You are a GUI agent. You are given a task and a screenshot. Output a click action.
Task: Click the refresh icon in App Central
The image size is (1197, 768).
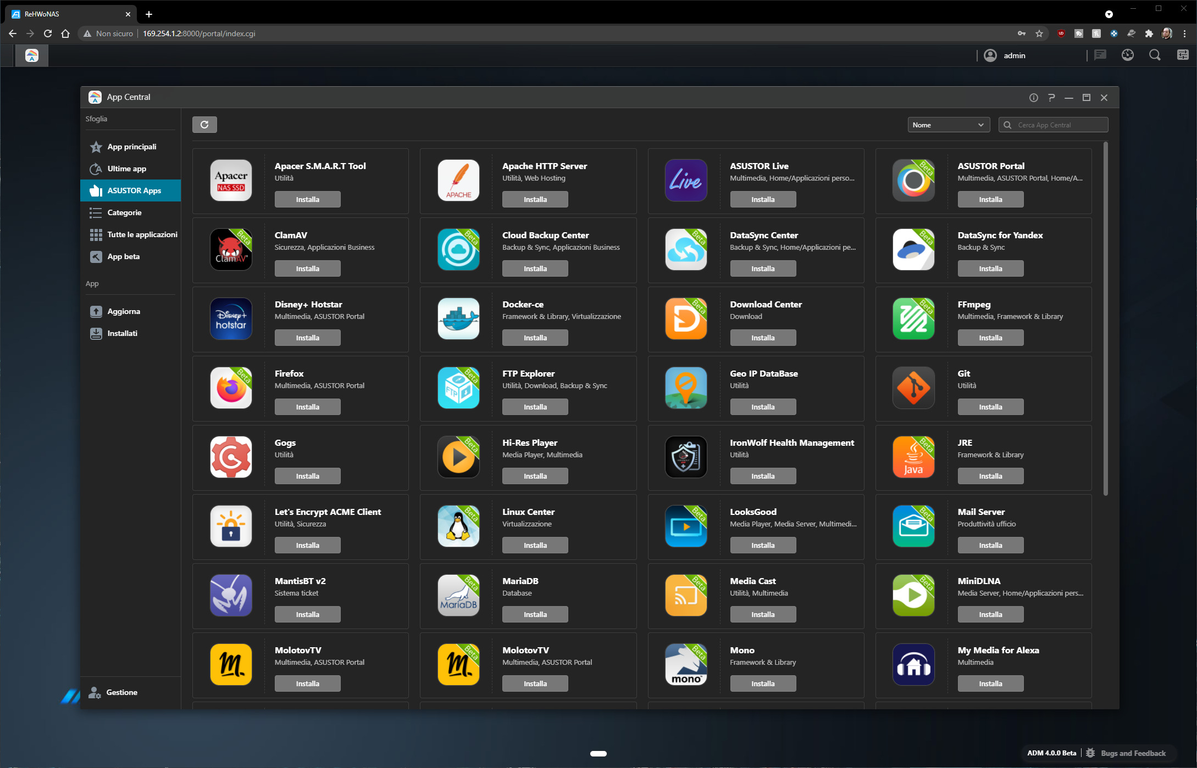click(x=204, y=125)
